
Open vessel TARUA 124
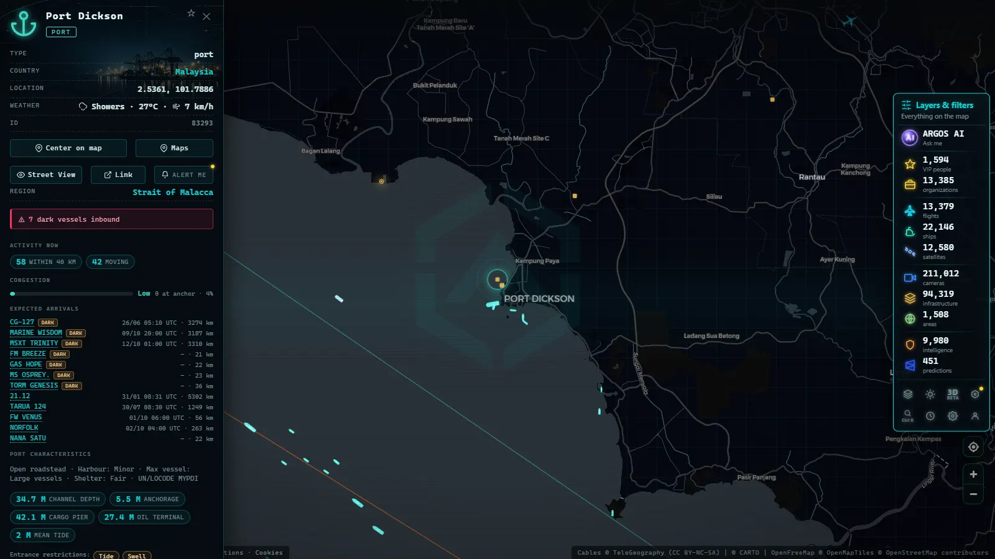coord(28,407)
